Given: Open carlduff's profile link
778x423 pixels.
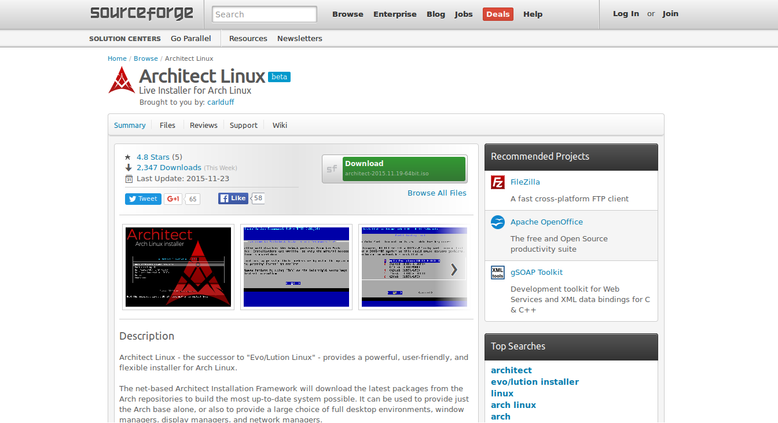Looking at the screenshot, I should [x=221, y=102].
